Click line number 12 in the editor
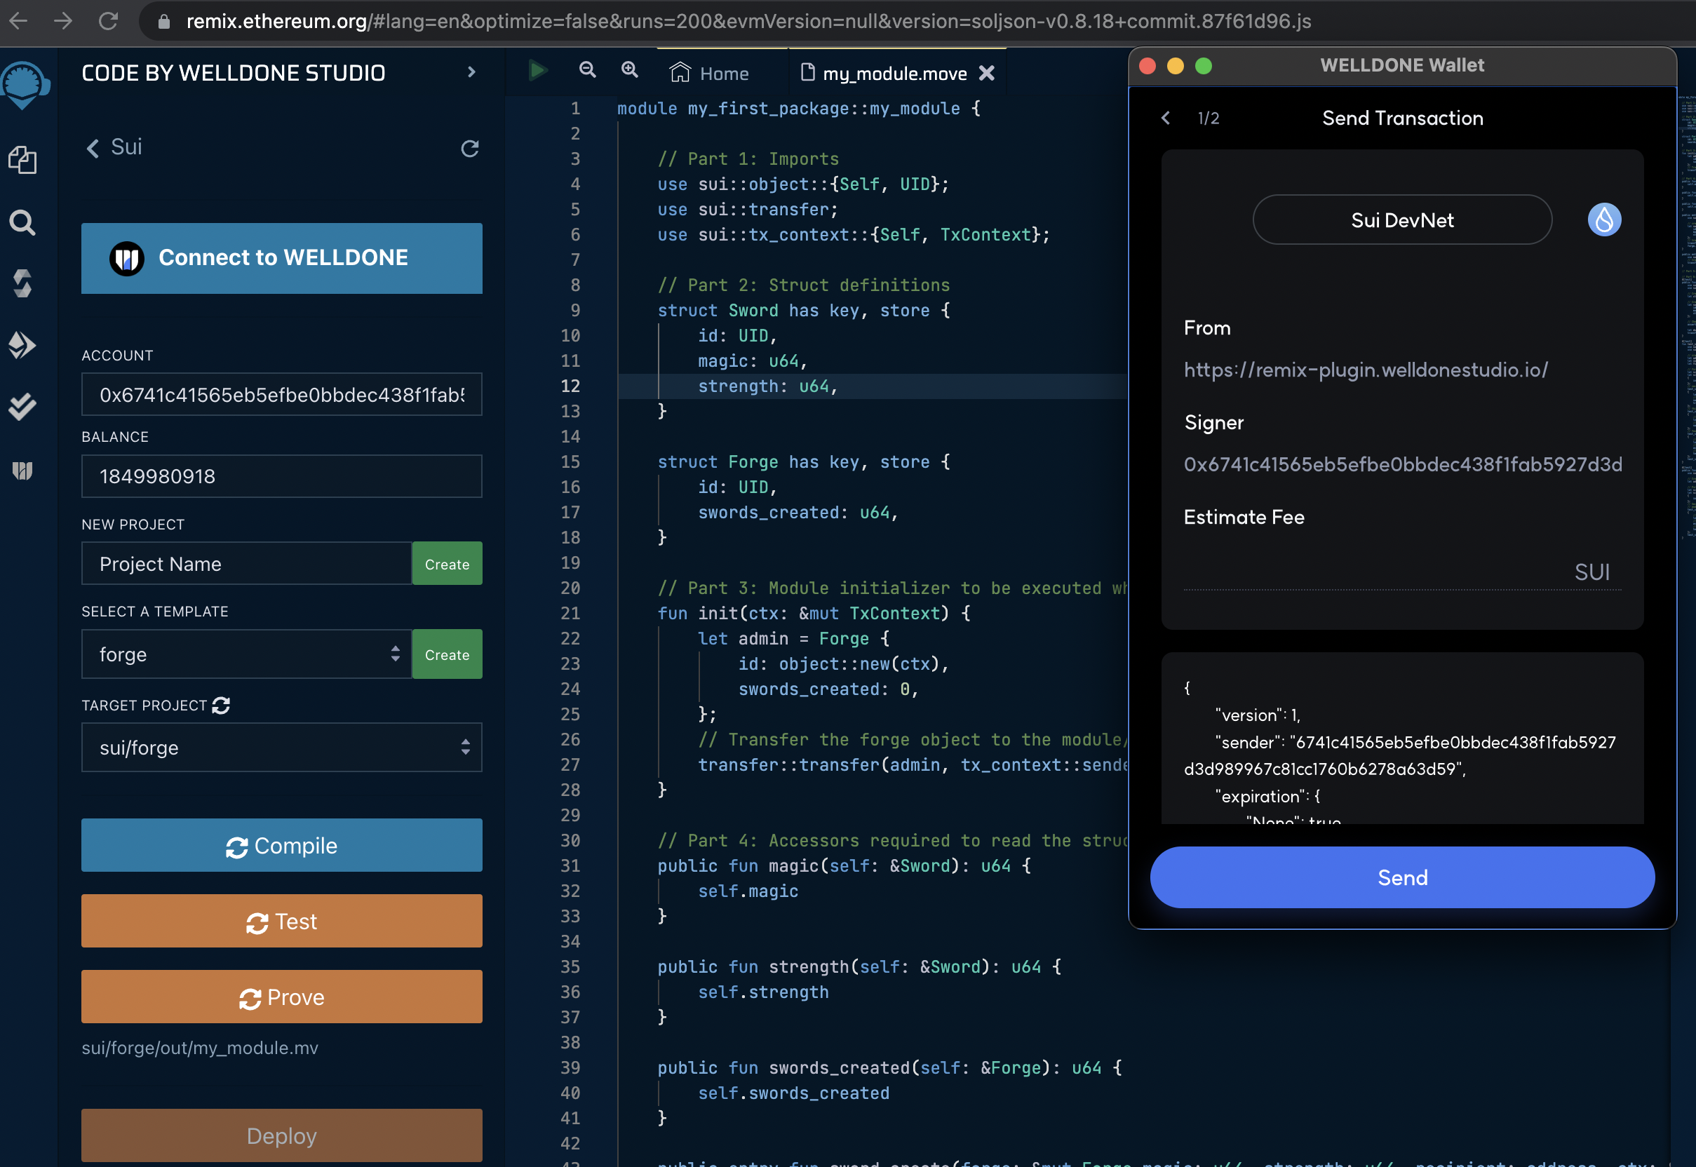This screenshot has width=1696, height=1167. [x=570, y=386]
